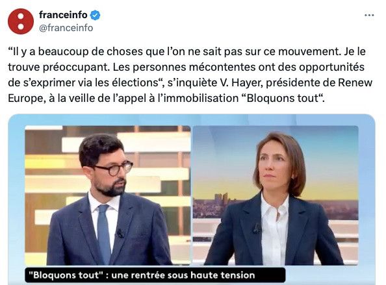This screenshot has height=285, width=386.
Task: Click the presenter's blue tie
Action: (x=104, y=234)
